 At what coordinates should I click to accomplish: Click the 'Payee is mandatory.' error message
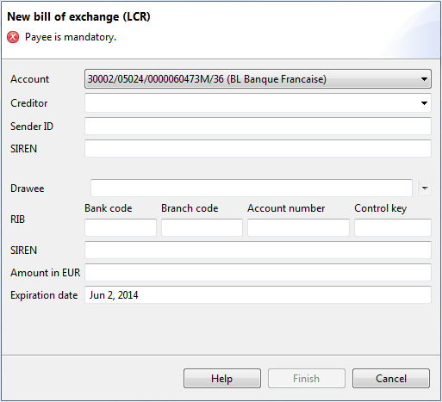(x=71, y=37)
